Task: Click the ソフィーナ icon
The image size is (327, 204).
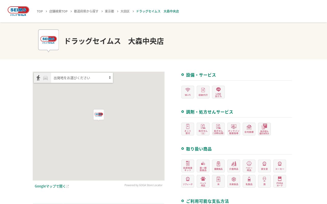Action: click(x=188, y=181)
